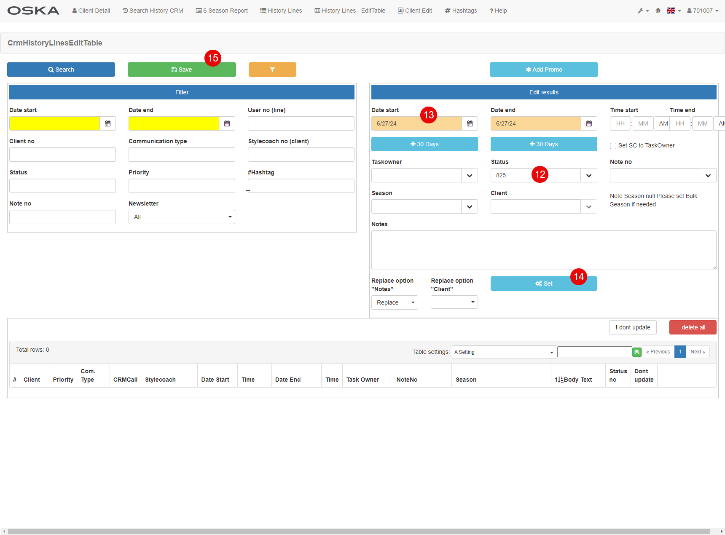Open the Replace option Notes dropdown
Screen dimensions: 725x535
(395, 302)
